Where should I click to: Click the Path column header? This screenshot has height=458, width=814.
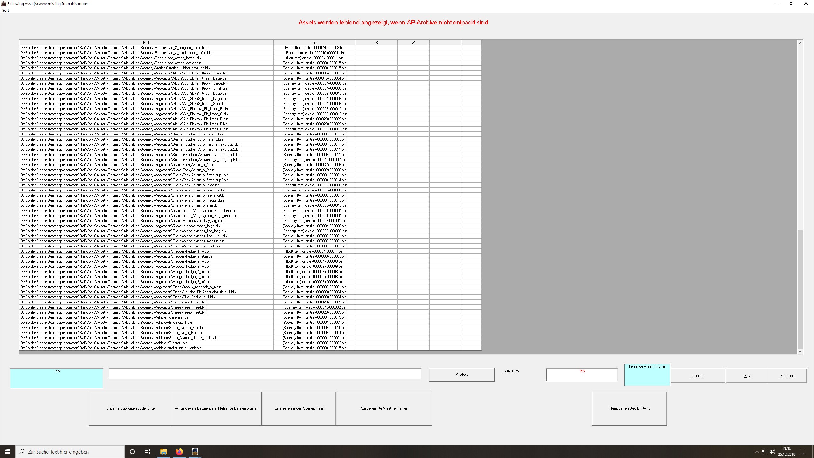(x=146, y=42)
